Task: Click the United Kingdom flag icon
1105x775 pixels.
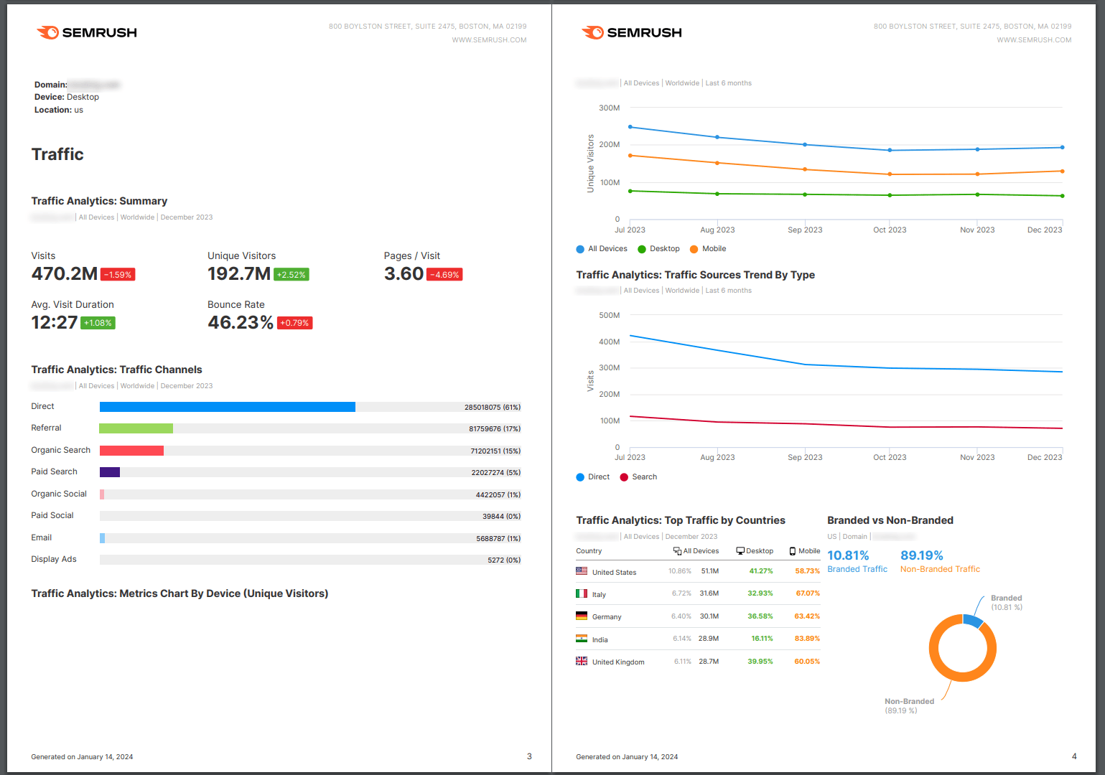Action: click(582, 661)
